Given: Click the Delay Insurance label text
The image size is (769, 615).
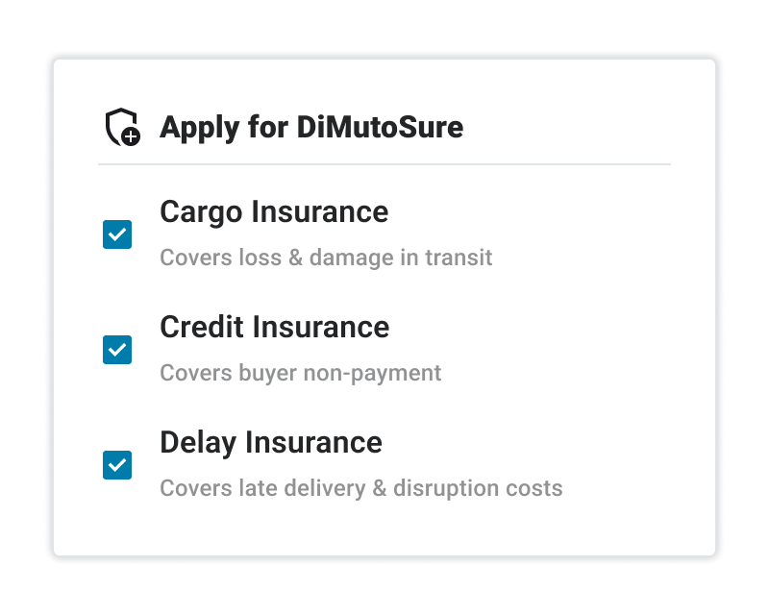Looking at the screenshot, I should 271,443.
